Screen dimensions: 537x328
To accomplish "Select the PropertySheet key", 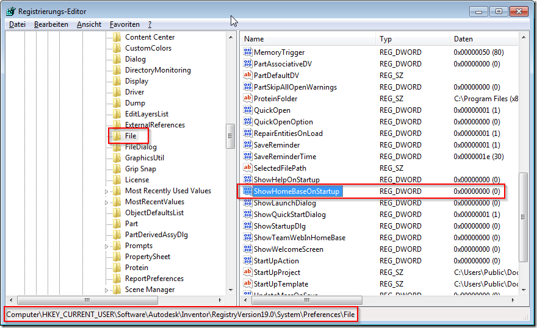I will point(148,257).
